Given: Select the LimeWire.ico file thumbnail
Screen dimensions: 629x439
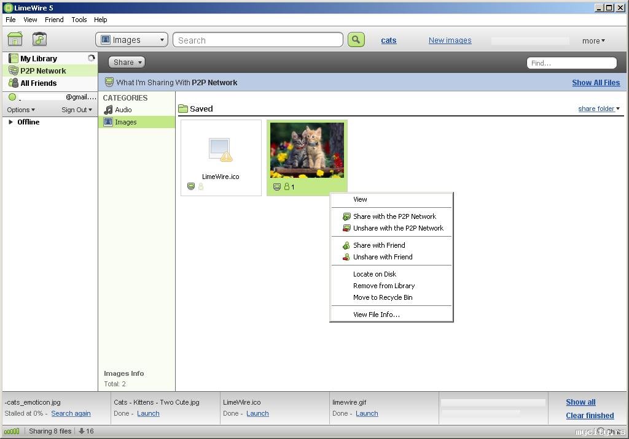Looking at the screenshot, I should pos(221,158).
